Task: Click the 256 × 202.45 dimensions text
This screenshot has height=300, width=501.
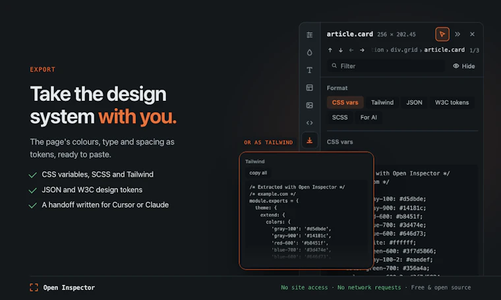Action: [x=396, y=34]
